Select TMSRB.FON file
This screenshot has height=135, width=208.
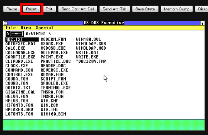52,96
